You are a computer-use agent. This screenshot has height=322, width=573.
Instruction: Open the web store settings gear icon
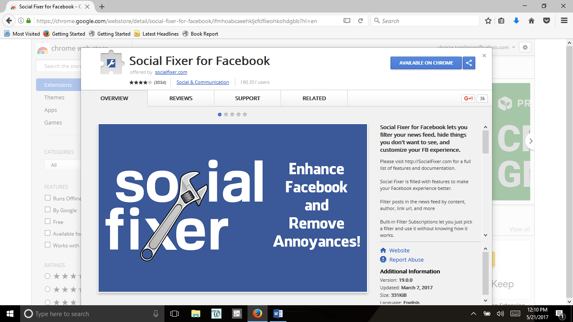click(525, 47)
